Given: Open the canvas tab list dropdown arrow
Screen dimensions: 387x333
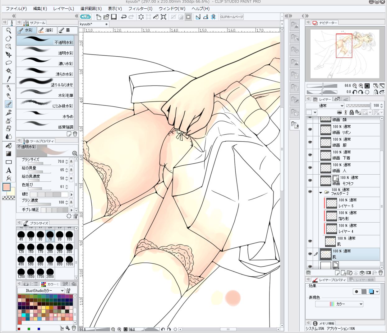Looking at the screenshot, I should click(x=282, y=24).
